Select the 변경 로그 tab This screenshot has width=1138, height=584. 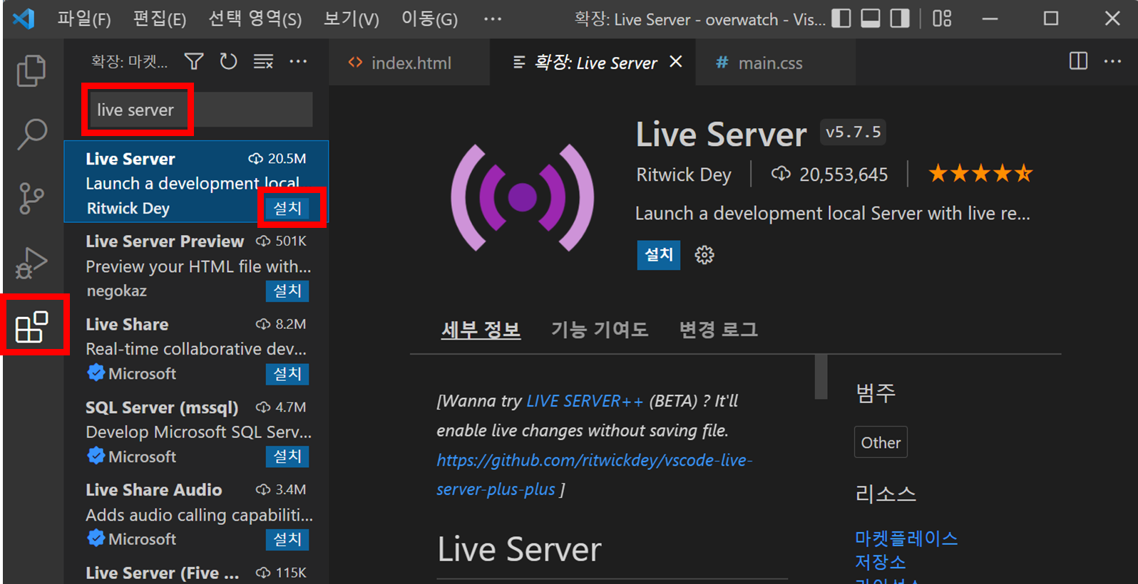(718, 330)
